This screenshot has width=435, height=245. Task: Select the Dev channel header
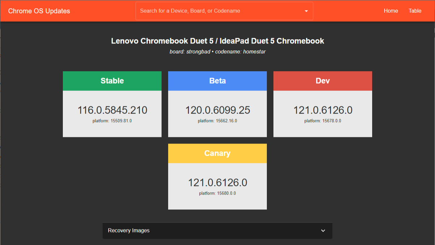(x=323, y=81)
